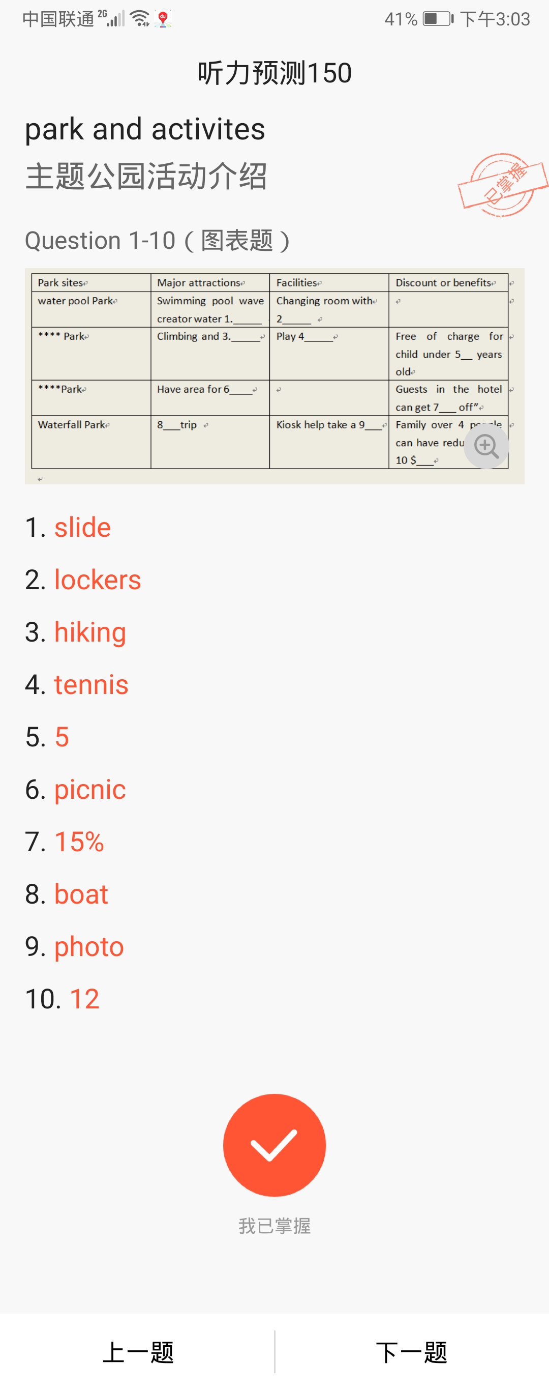Tap the battery icon in status bar
549x1390 pixels.
(x=438, y=19)
